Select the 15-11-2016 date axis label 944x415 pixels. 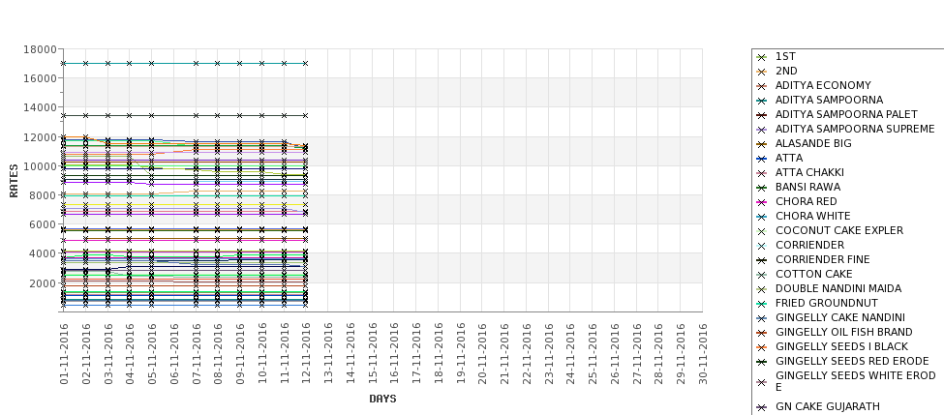pyautogui.click(x=373, y=354)
